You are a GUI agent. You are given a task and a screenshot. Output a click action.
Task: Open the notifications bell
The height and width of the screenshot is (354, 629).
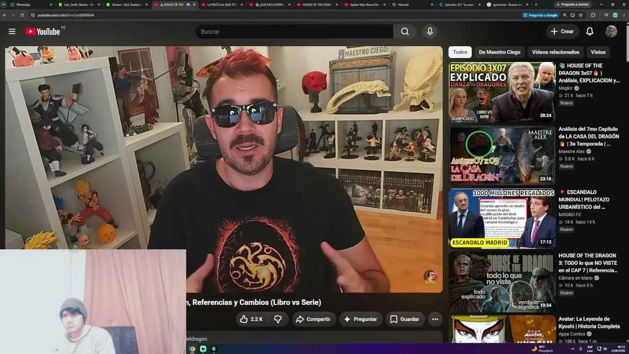[x=590, y=31]
